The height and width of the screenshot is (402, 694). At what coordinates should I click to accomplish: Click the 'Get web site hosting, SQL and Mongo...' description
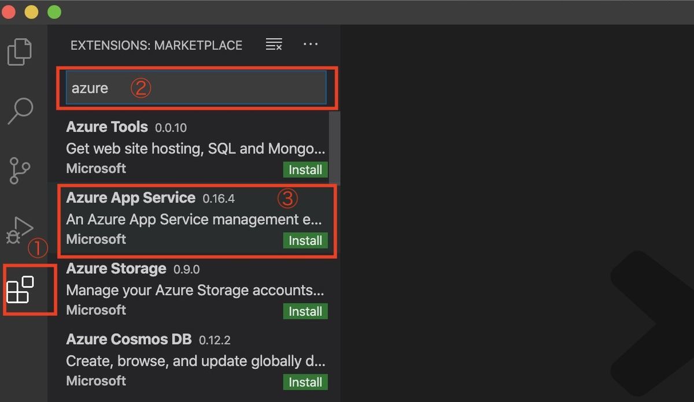click(x=195, y=148)
